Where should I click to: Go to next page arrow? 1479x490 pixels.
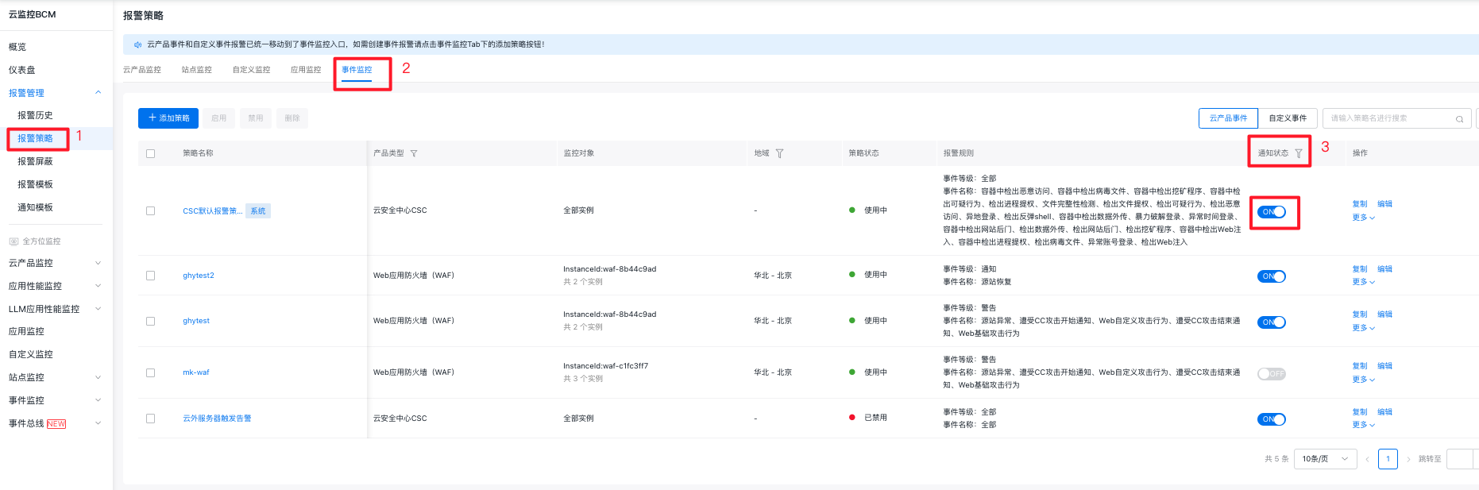[1408, 459]
